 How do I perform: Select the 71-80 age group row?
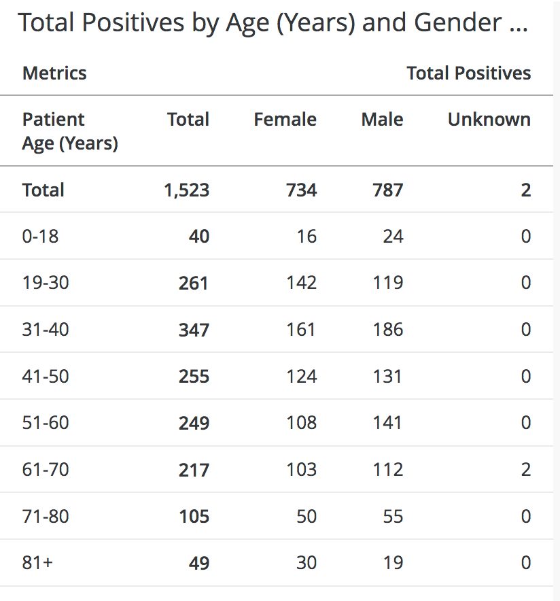(46, 516)
